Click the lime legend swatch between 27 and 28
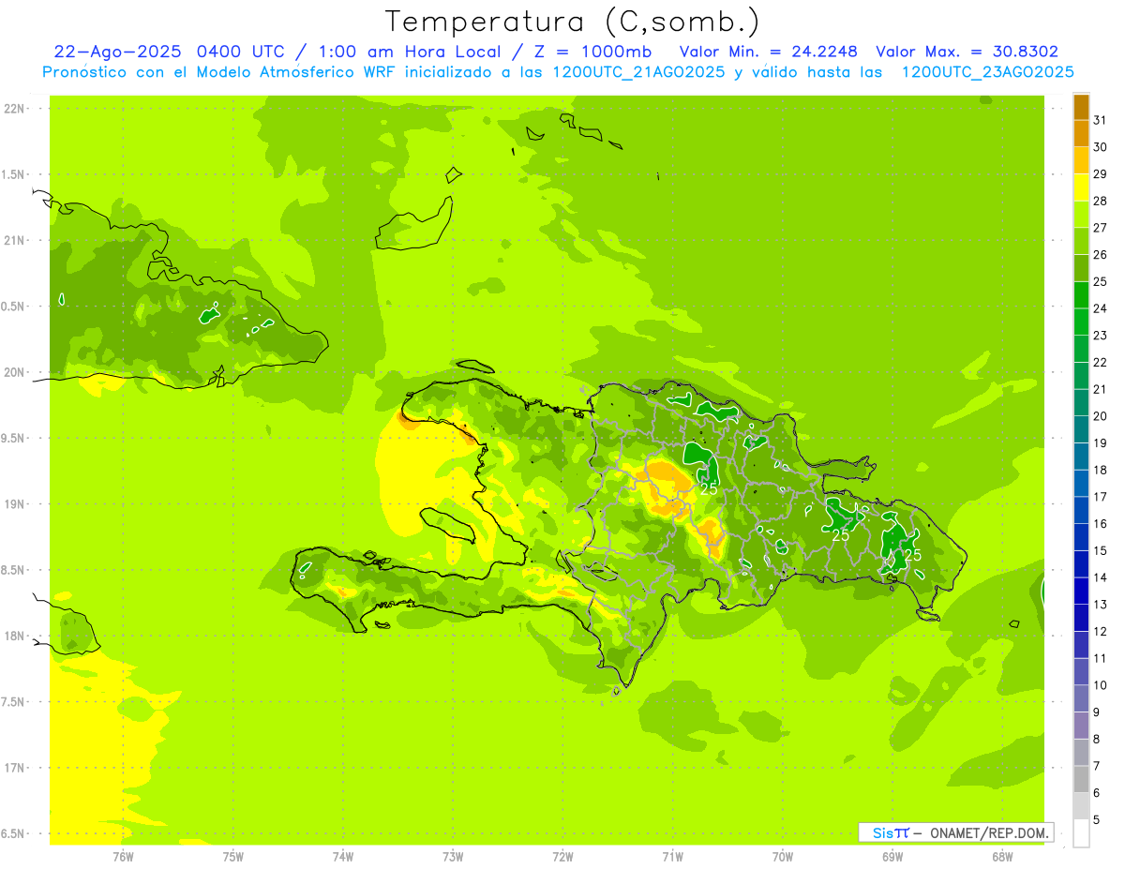The image size is (1125, 869). pyautogui.click(x=1081, y=214)
